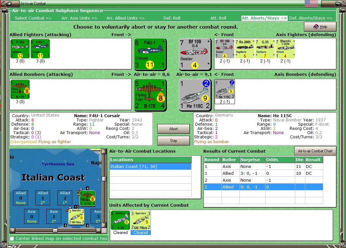Click the Die column header

(300, 159)
